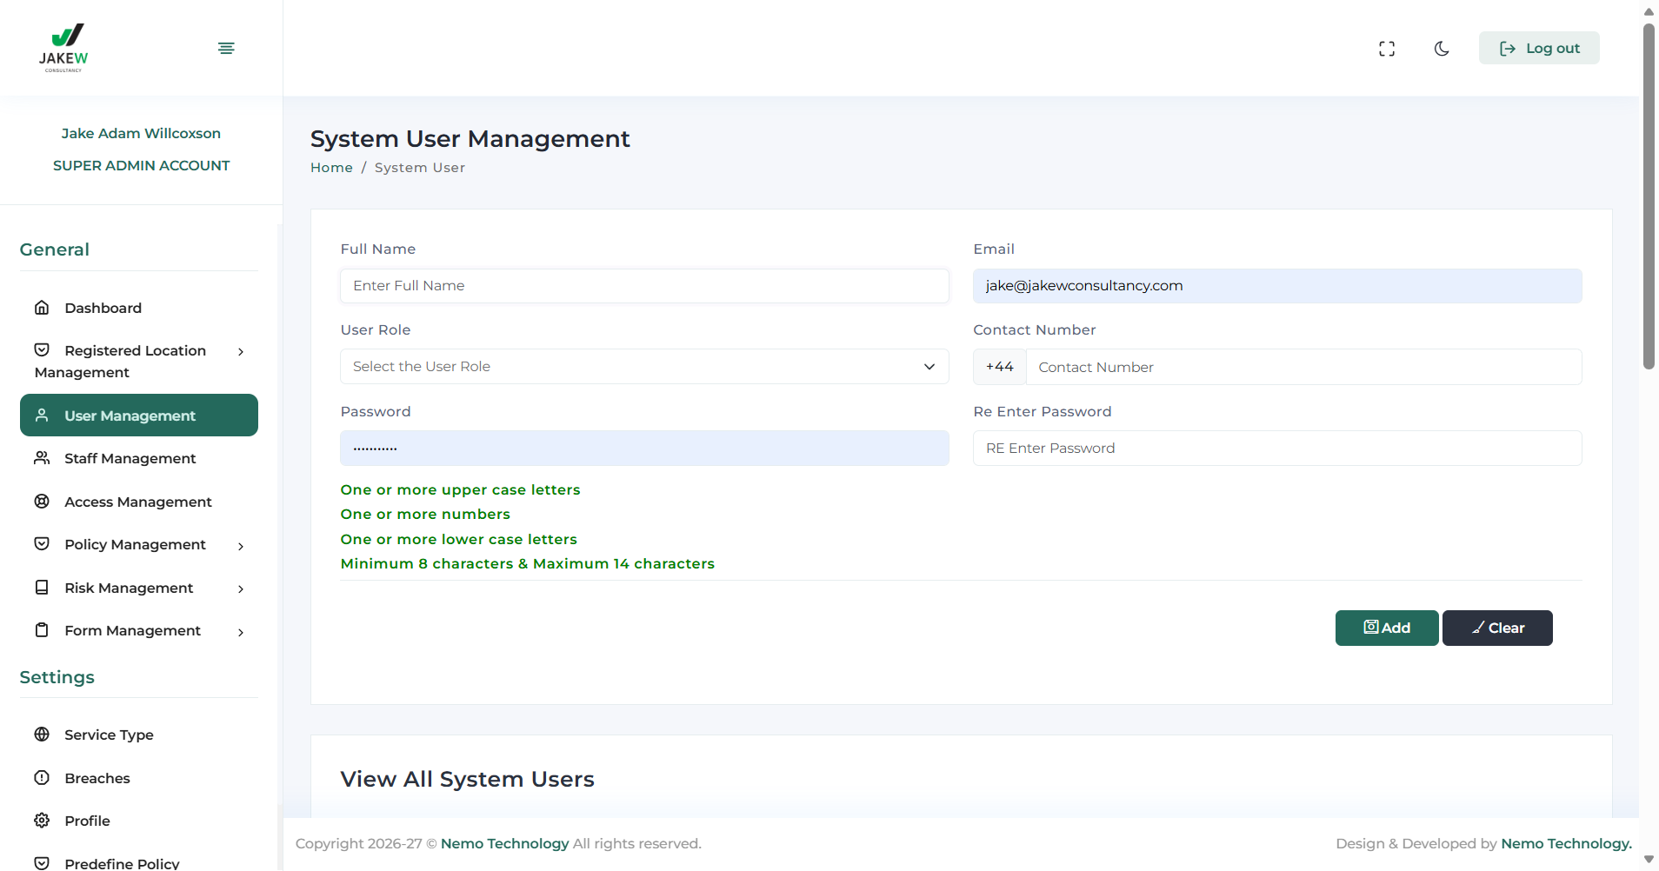1659x871 pixels.
Task: Click the JAKEW Consultancy logo
Action: [63, 48]
